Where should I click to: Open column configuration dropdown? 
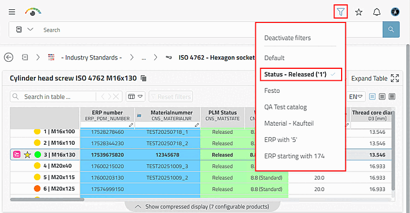[135, 97]
